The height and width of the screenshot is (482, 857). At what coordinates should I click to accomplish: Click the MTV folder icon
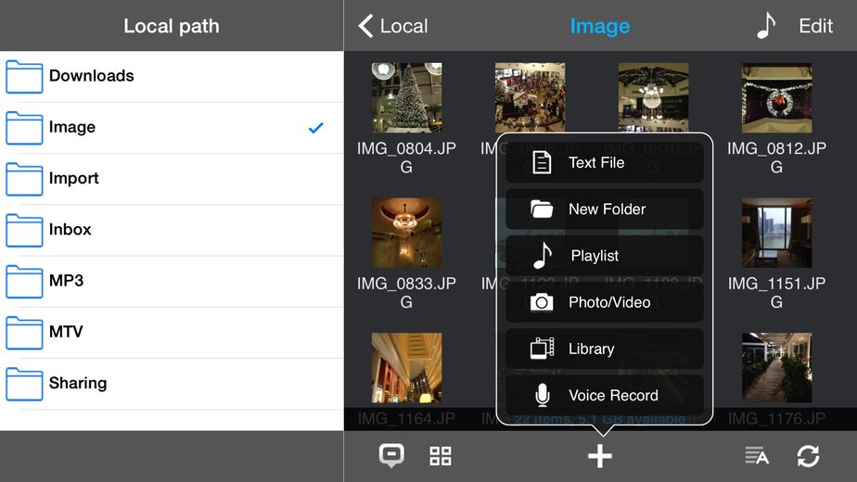click(x=24, y=333)
